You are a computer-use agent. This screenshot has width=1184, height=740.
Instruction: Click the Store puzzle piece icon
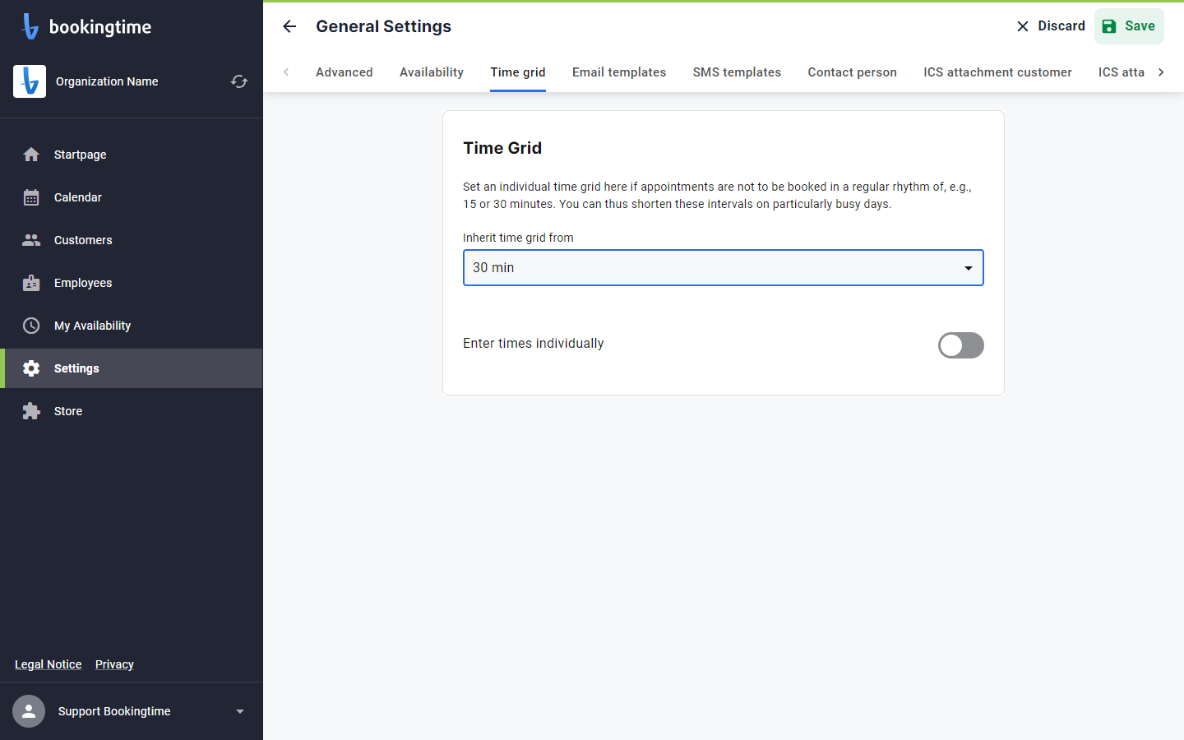(31, 411)
